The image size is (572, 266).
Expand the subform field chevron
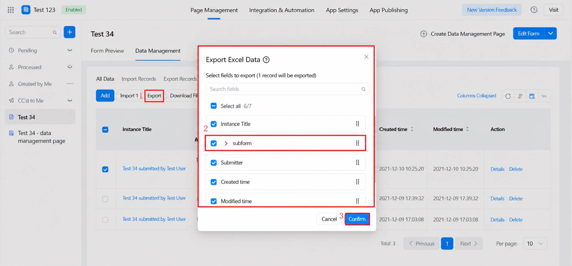tap(226, 143)
